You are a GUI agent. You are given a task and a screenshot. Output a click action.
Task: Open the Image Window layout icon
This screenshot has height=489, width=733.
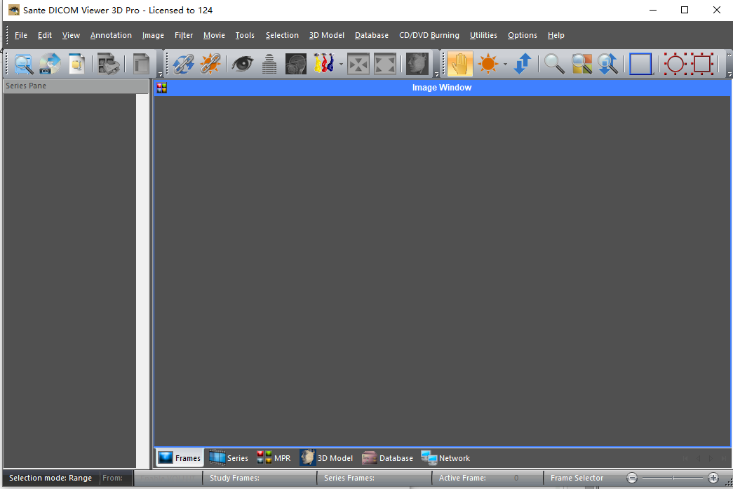[162, 88]
